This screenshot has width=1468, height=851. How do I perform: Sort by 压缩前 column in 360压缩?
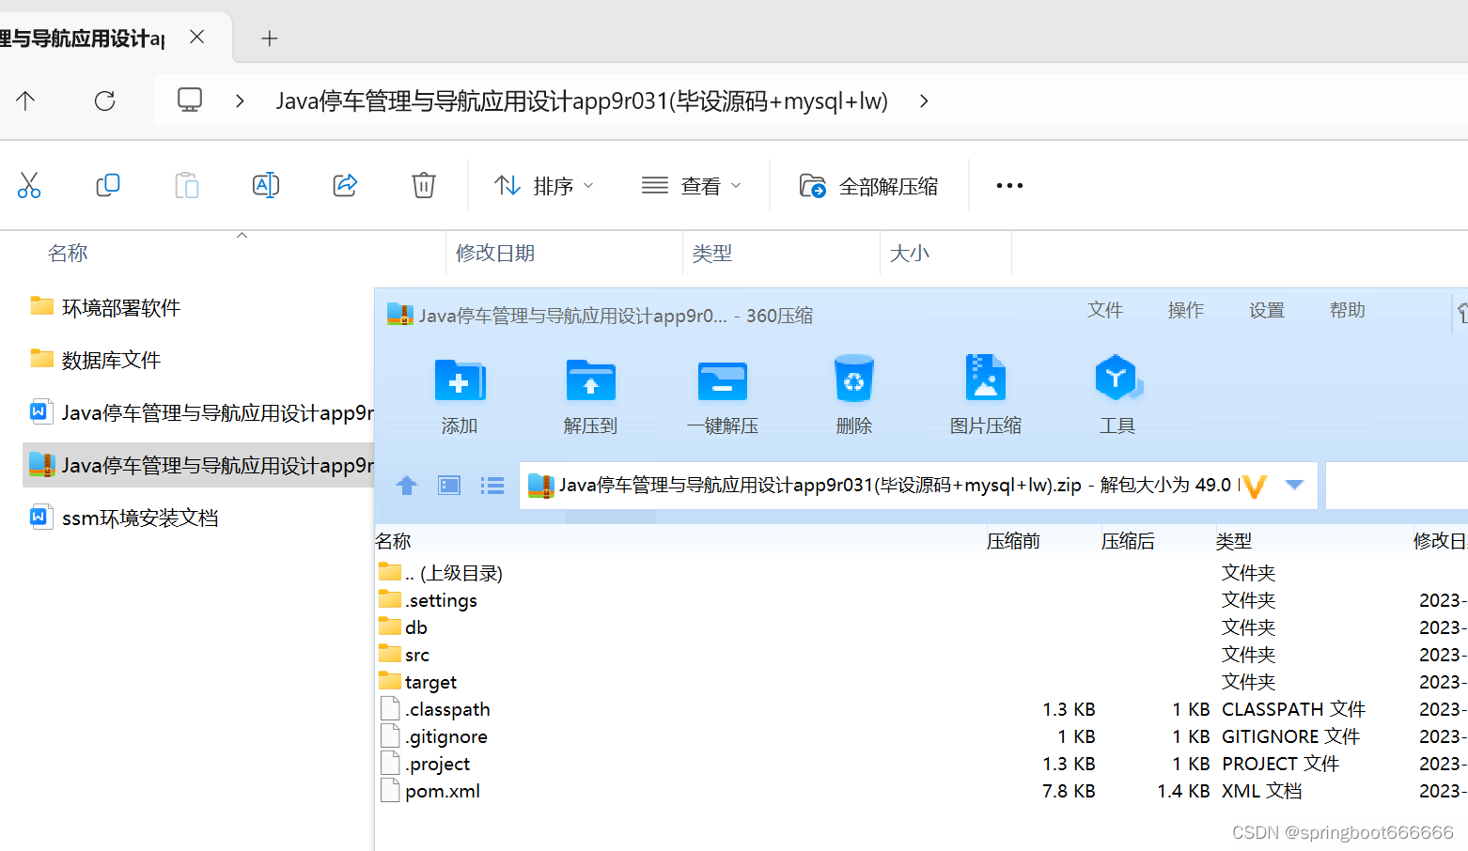[1014, 541]
